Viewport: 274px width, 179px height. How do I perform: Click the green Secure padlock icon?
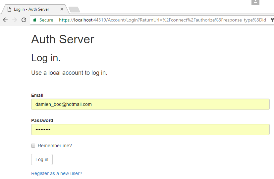coord(35,20)
